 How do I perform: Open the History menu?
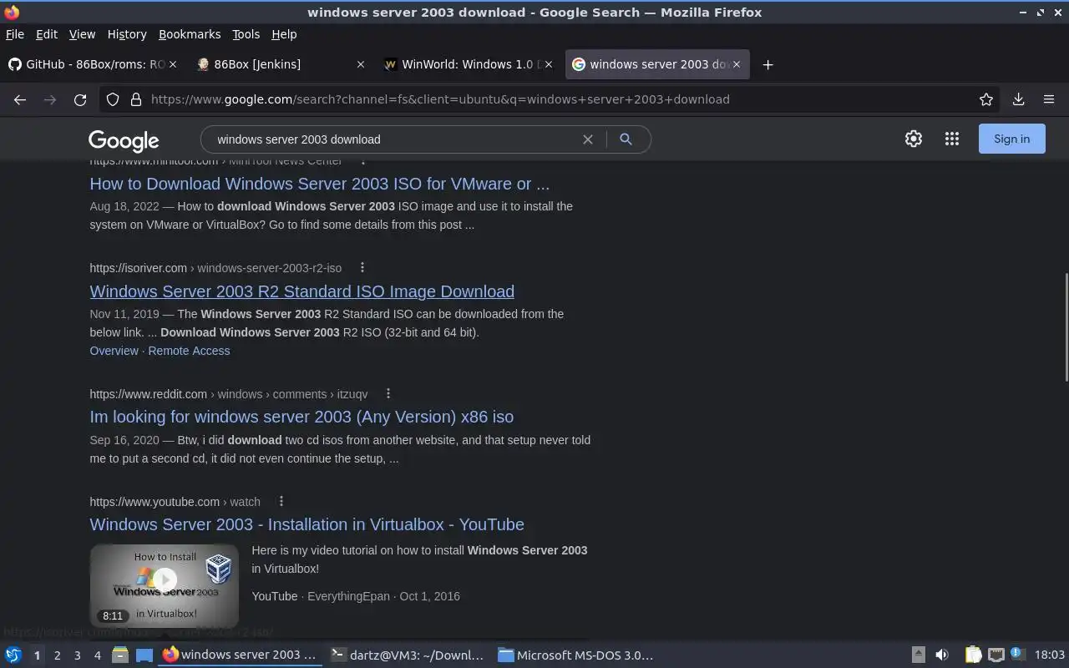127,34
